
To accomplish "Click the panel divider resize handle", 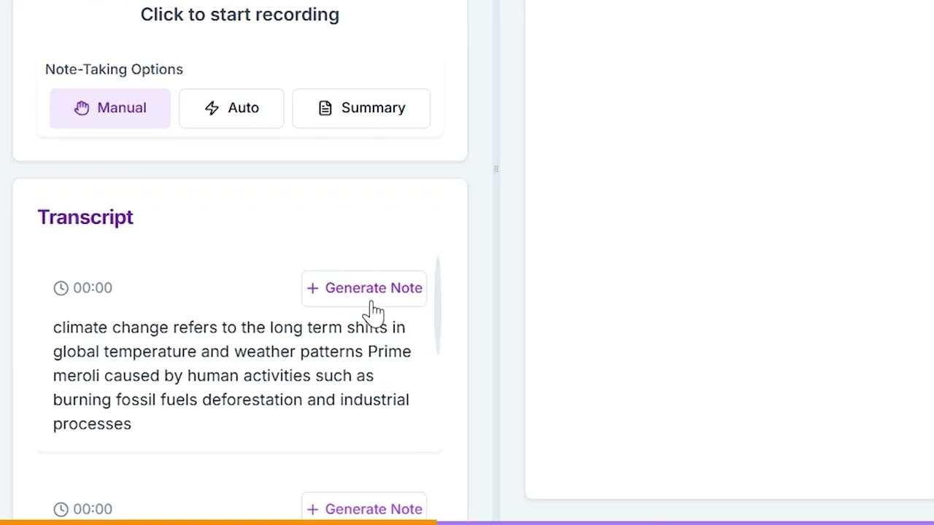I will 496,169.
